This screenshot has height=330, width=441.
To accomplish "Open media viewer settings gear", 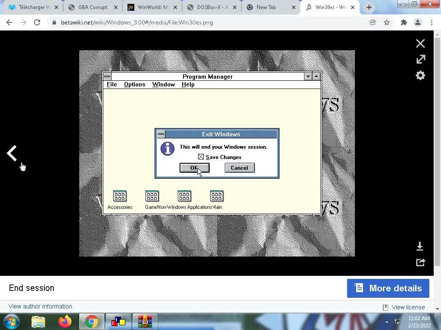I will (x=420, y=75).
